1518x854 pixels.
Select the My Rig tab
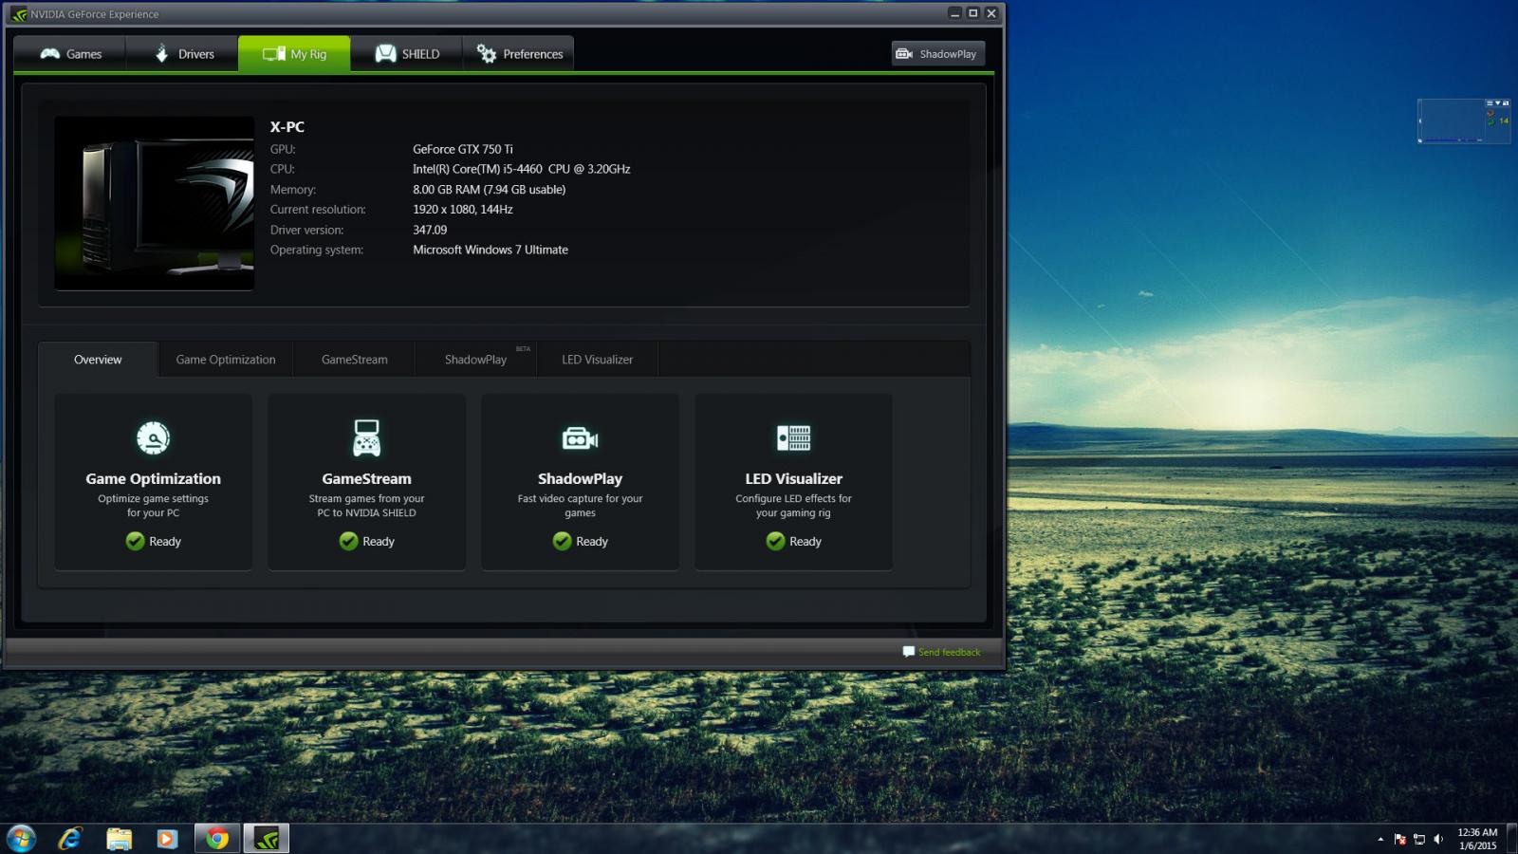tap(294, 54)
